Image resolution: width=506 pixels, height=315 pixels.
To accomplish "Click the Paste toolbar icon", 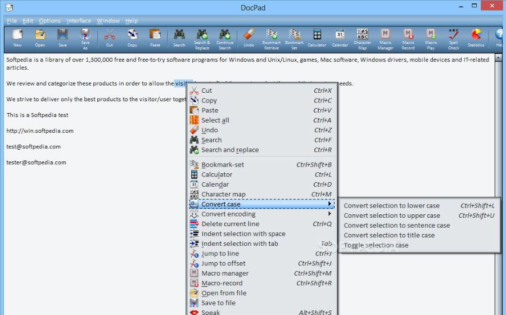I will coord(155,38).
